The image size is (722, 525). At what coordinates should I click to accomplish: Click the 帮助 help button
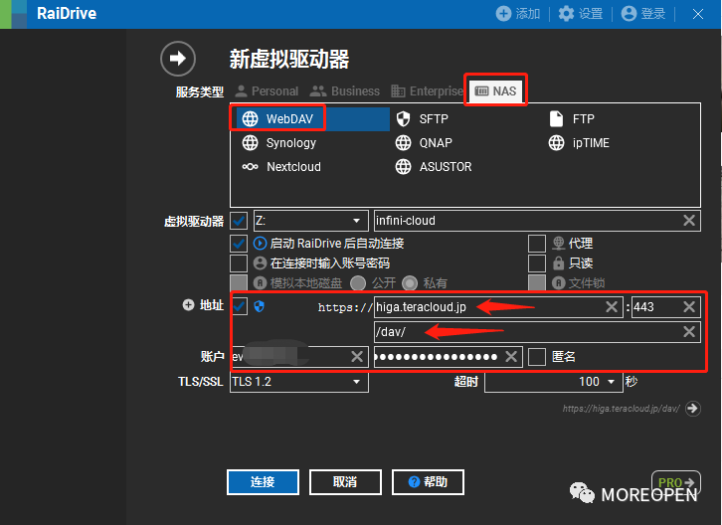[428, 482]
